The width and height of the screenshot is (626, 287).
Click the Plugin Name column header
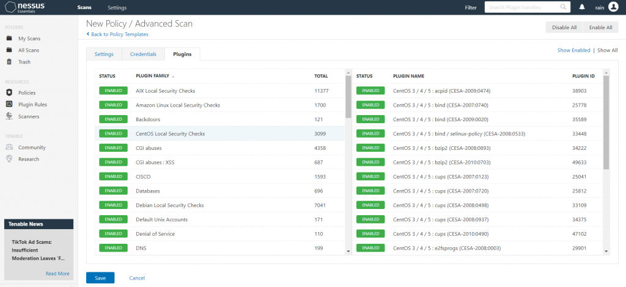pos(408,76)
